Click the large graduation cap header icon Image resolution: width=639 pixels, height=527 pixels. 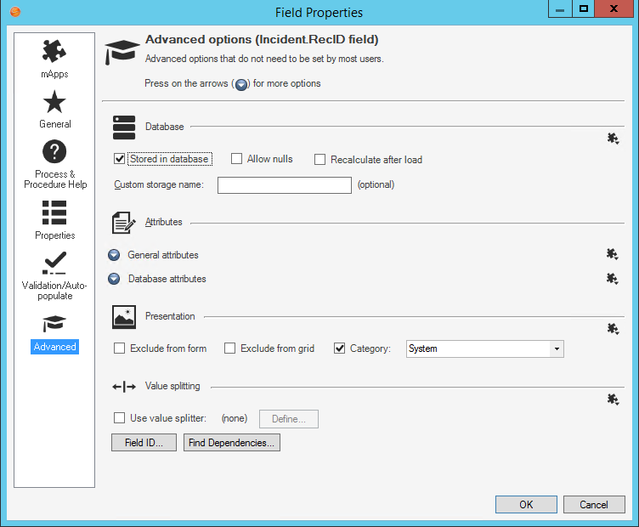pos(122,52)
